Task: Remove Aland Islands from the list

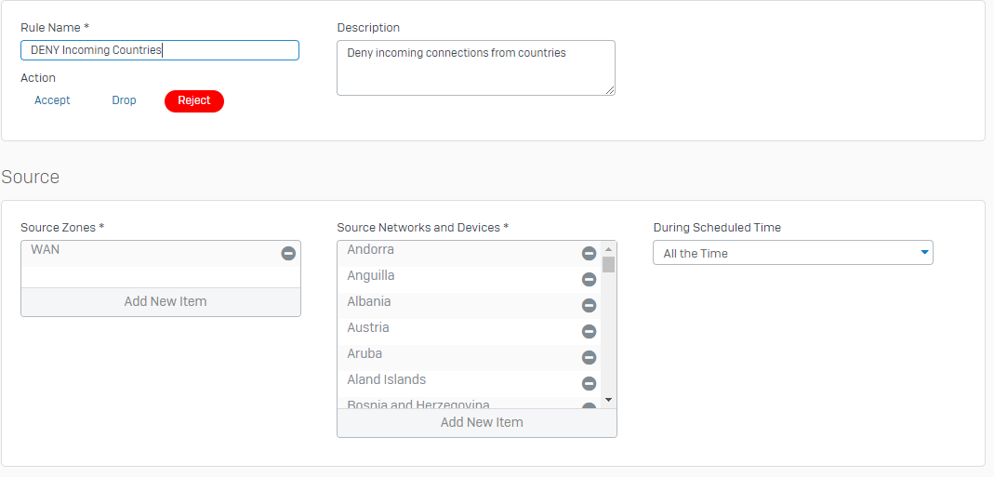Action: [589, 384]
